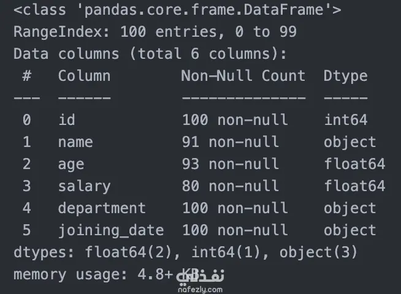This screenshot has height=294, width=401.
Task: Click 'Data columns (total 6 columns)' text
Action: click(x=150, y=54)
